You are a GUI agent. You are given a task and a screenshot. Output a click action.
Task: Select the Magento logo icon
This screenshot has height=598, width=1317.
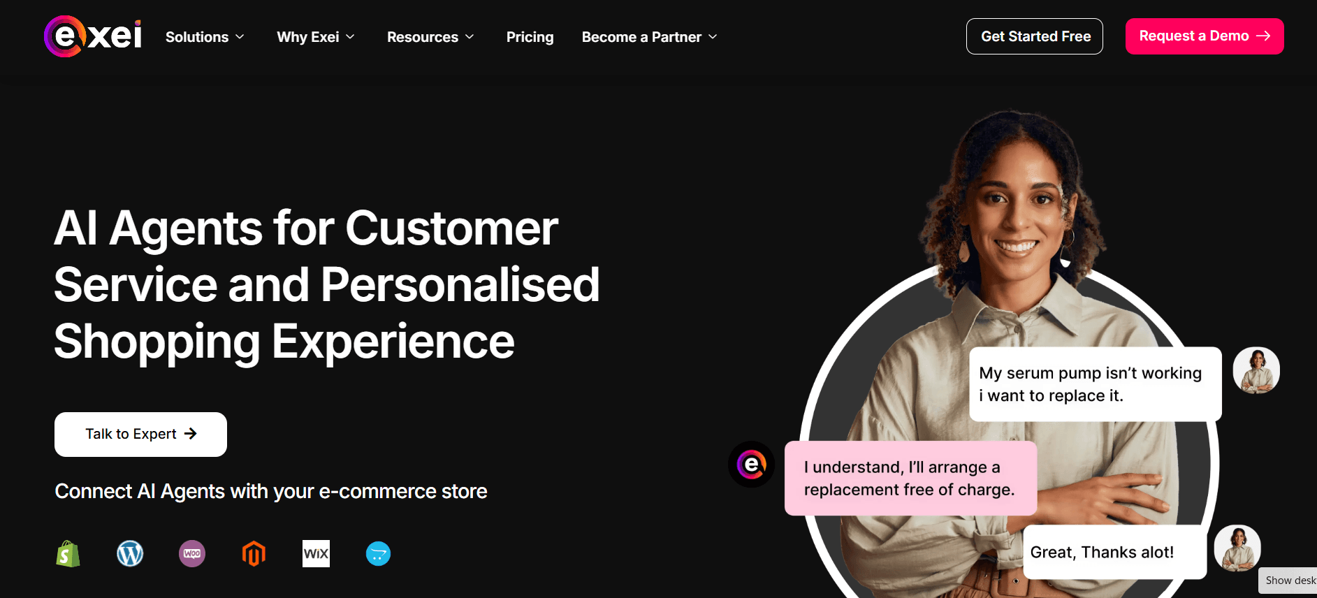point(254,554)
